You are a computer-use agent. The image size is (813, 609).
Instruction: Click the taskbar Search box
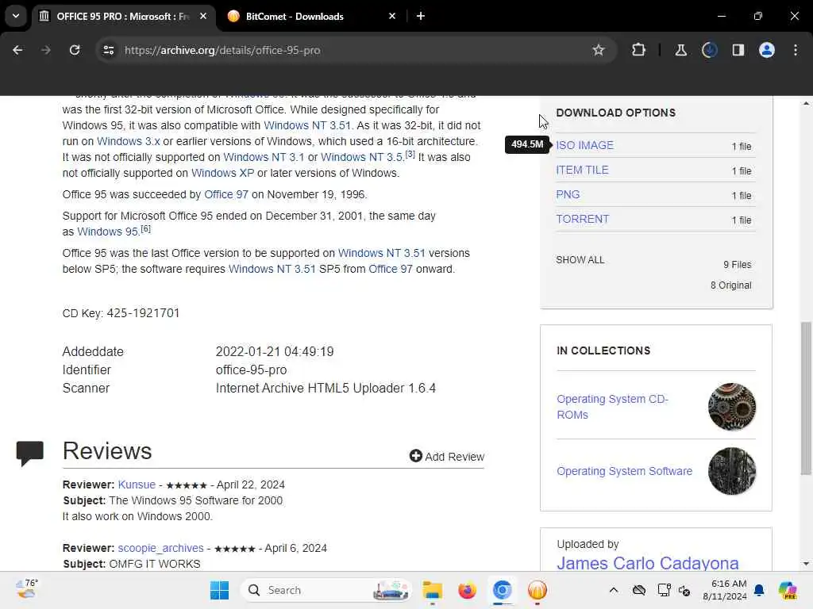[x=326, y=590]
